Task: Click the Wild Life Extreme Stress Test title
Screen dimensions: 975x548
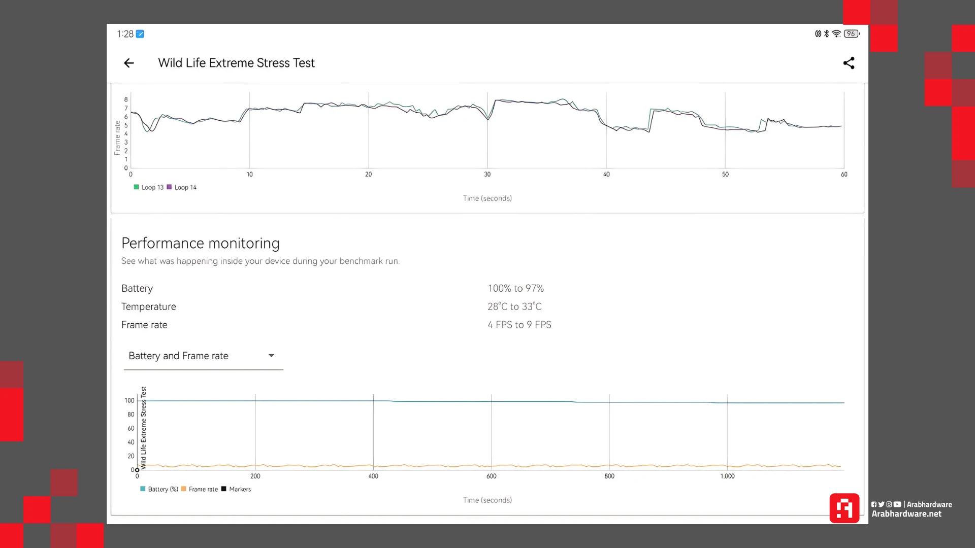Action: pyautogui.click(x=236, y=63)
